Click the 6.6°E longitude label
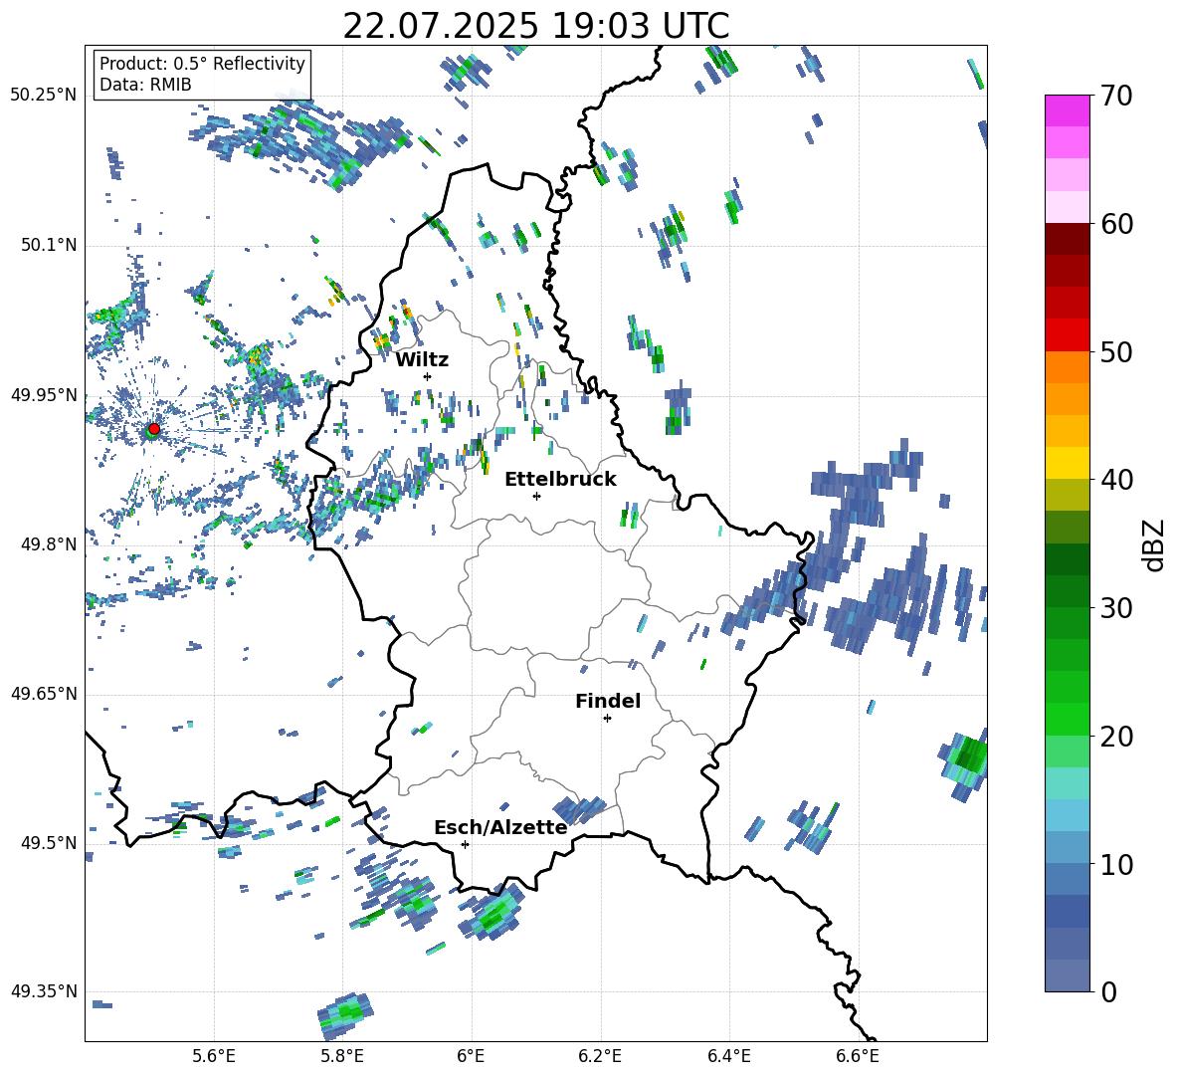The height and width of the screenshot is (1076, 1178). pyautogui.click(x=858, y=1056)
